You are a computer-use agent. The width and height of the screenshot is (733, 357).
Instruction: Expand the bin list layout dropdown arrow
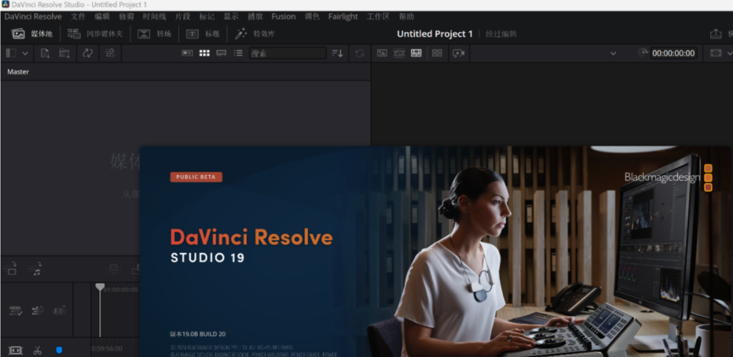25,53
